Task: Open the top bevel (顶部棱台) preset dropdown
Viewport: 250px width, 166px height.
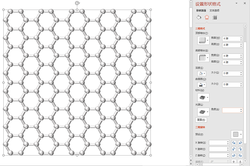Action: tap(203, 40)
